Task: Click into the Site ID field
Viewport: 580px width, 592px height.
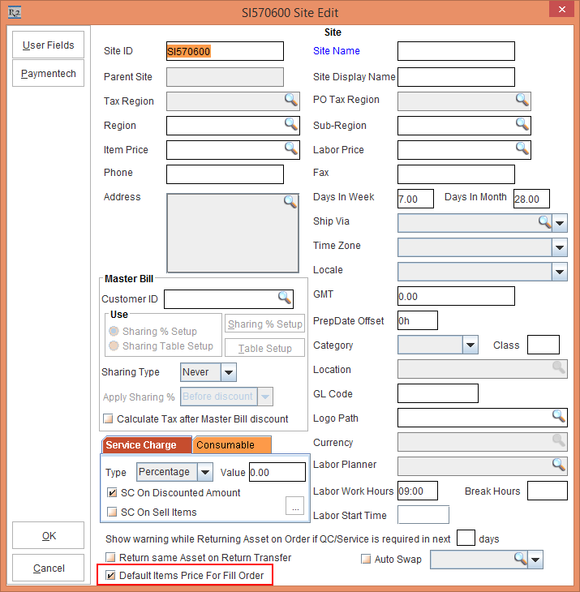Action: click(x=225, y=51)
